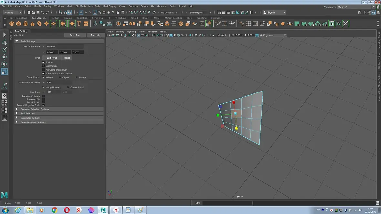
Task: Click the SVG shelf tool icon
Action: pyautogui.click(x=86, y=24)
